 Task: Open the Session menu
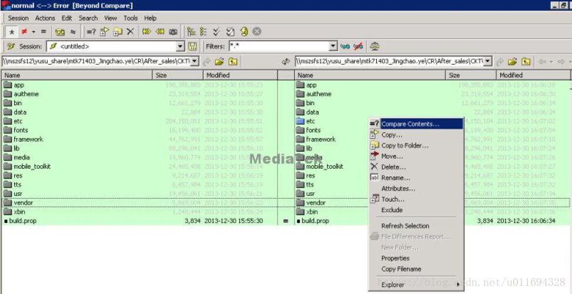(x=18, y=18)
